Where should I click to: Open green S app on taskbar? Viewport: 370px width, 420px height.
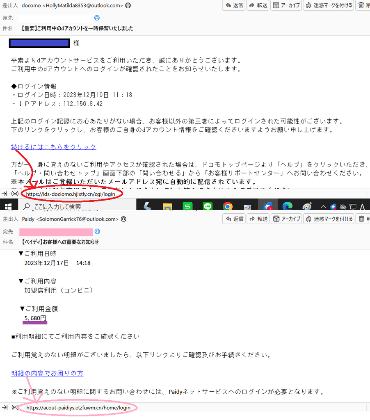click(x=187, y=206)
